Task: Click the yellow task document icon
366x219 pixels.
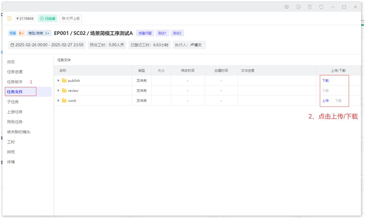Action: (9, 19)
